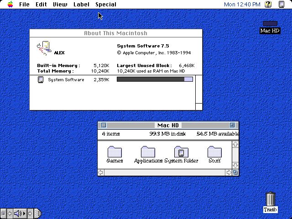Click the '99.3 MB in disk' text

(x=167, y=134)
